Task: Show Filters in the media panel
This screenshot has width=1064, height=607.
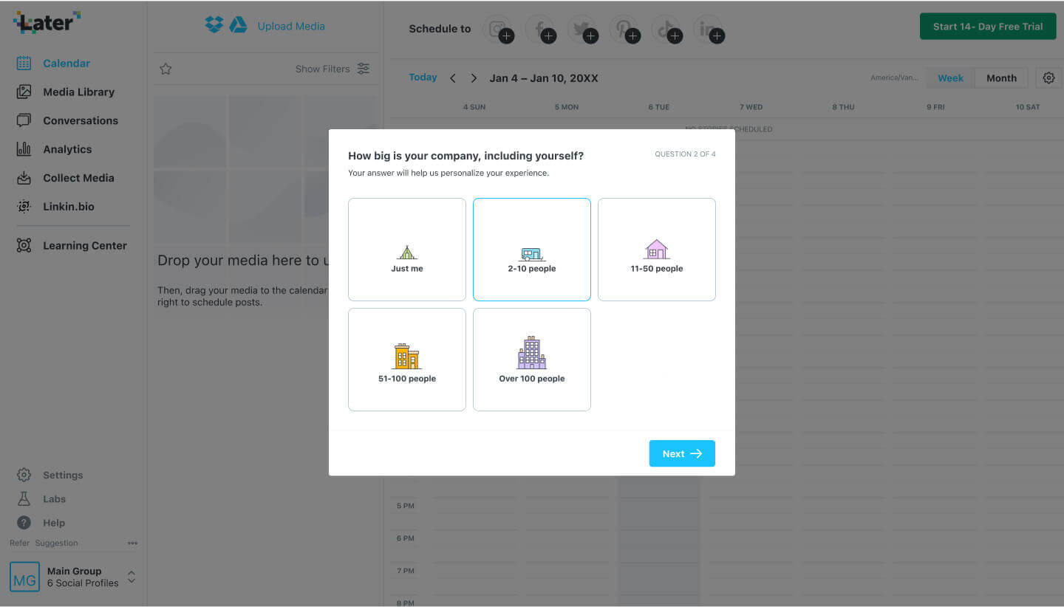Action: (332, 69)
